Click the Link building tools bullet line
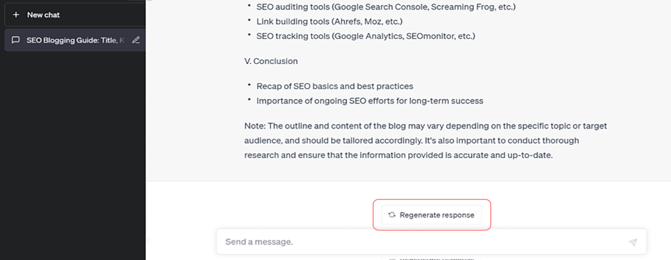This screenshot has width=671, height=260. 330,22
